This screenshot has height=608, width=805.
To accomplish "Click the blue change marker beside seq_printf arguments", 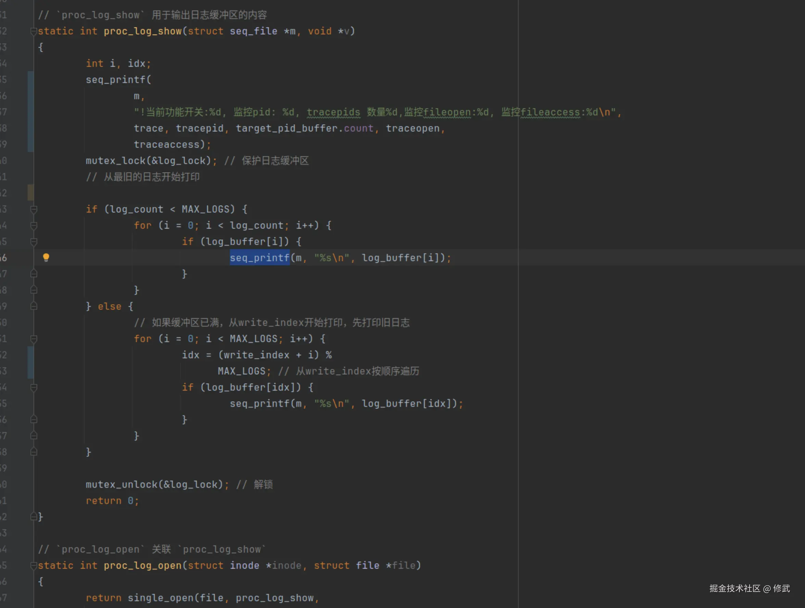I will [x=30, y=111].
